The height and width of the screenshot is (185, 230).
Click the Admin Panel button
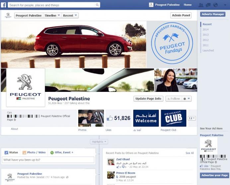181,15
